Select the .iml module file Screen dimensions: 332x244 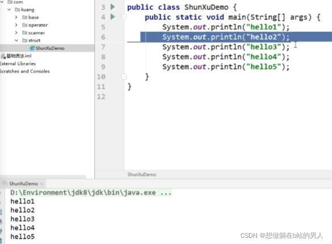16,56
